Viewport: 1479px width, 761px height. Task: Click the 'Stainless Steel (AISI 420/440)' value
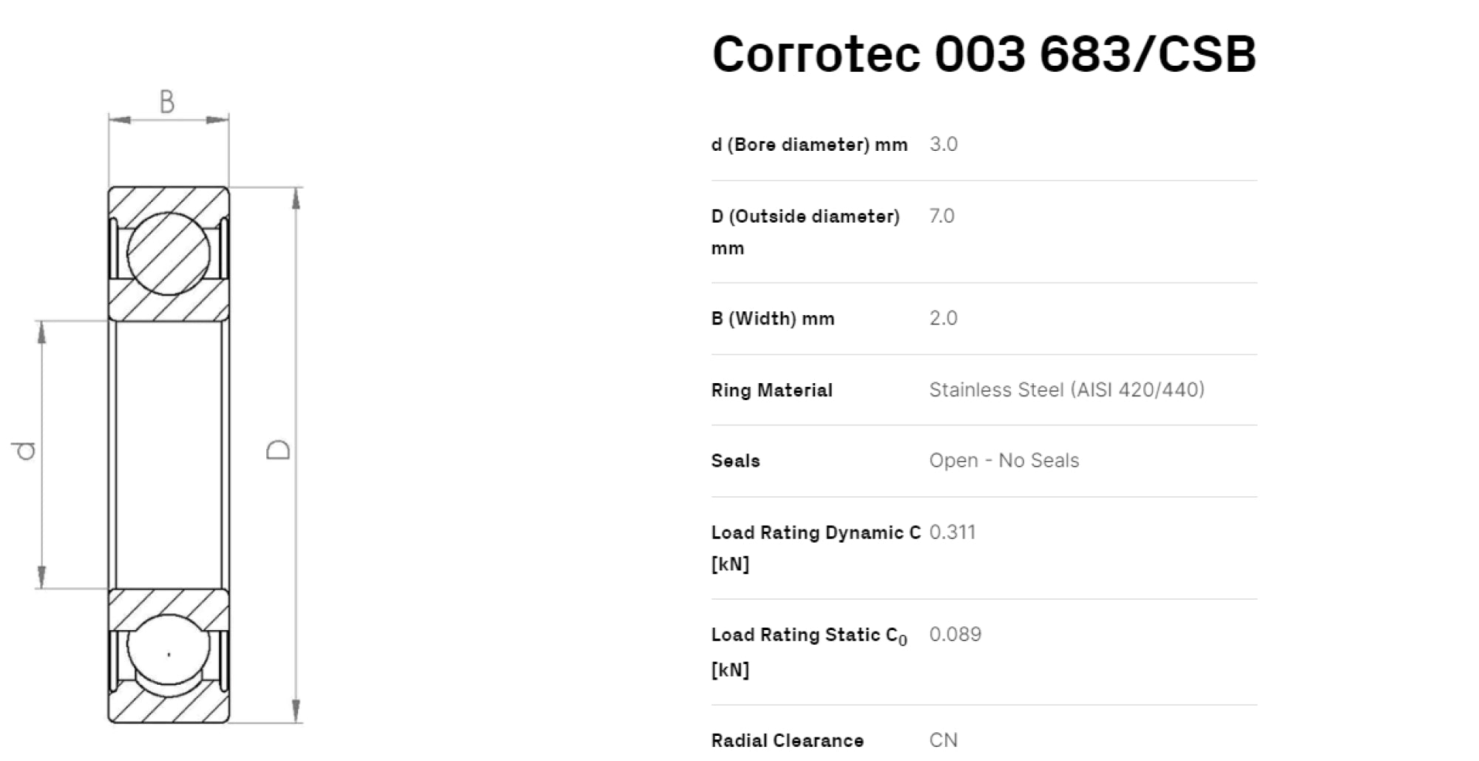(1066, 390)
